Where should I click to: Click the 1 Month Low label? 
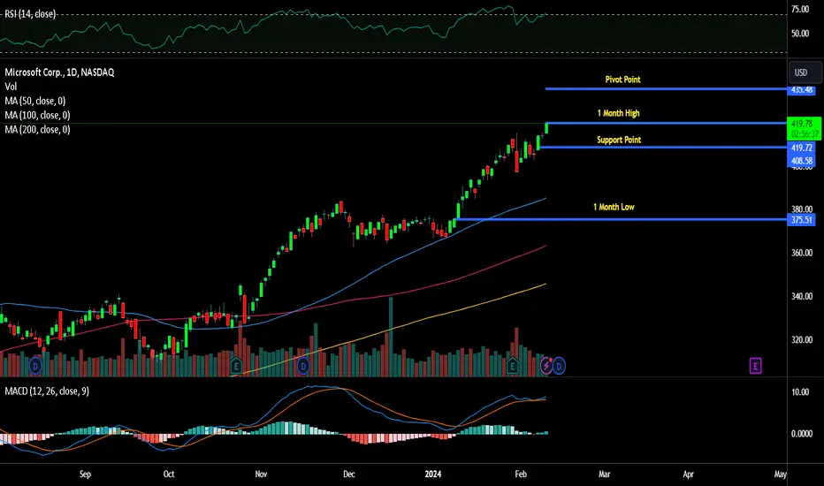click(614, 207)
